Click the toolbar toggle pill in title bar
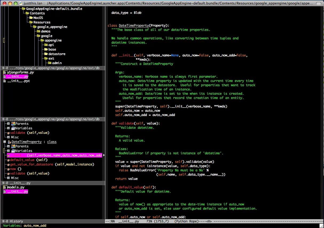 coord(319,3)
